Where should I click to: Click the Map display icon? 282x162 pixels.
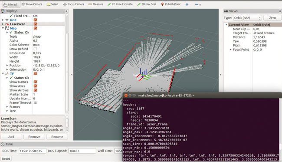(7, 28)
